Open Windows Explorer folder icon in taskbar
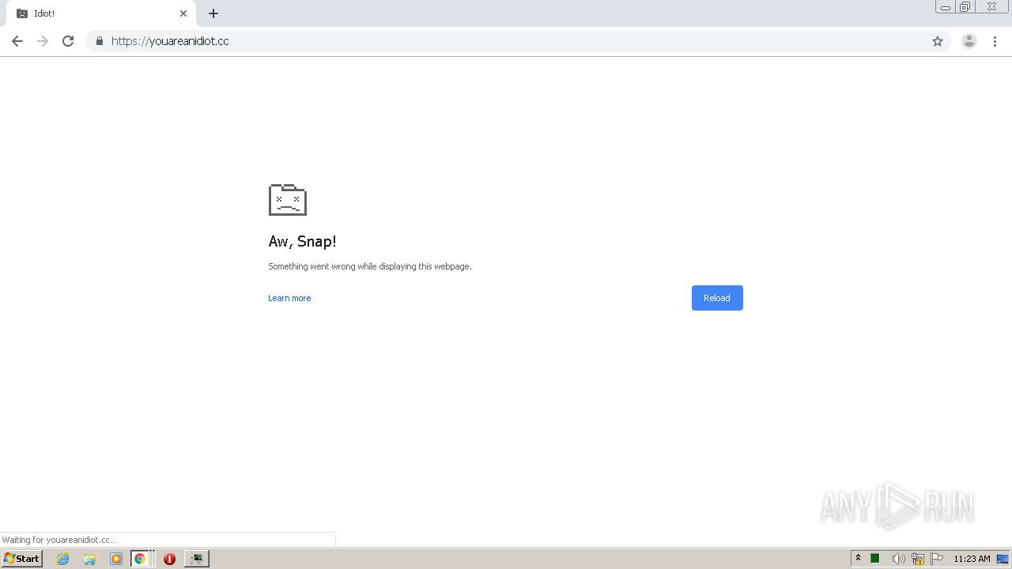1012x569 pixels. click(89, 559)
